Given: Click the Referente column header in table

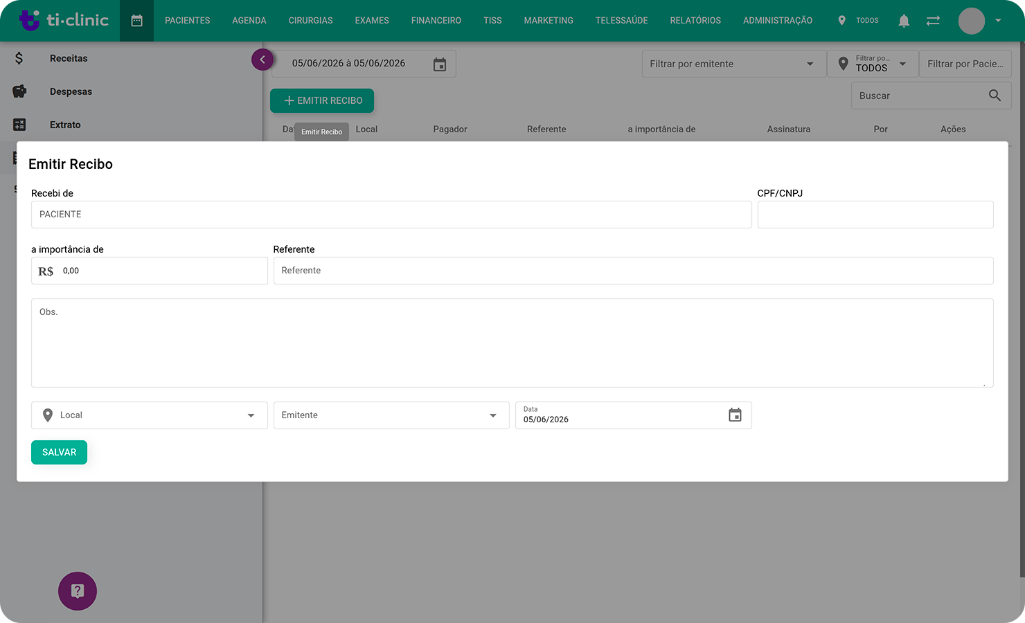Looking at the screenshot, I should (x=546, y=129).
